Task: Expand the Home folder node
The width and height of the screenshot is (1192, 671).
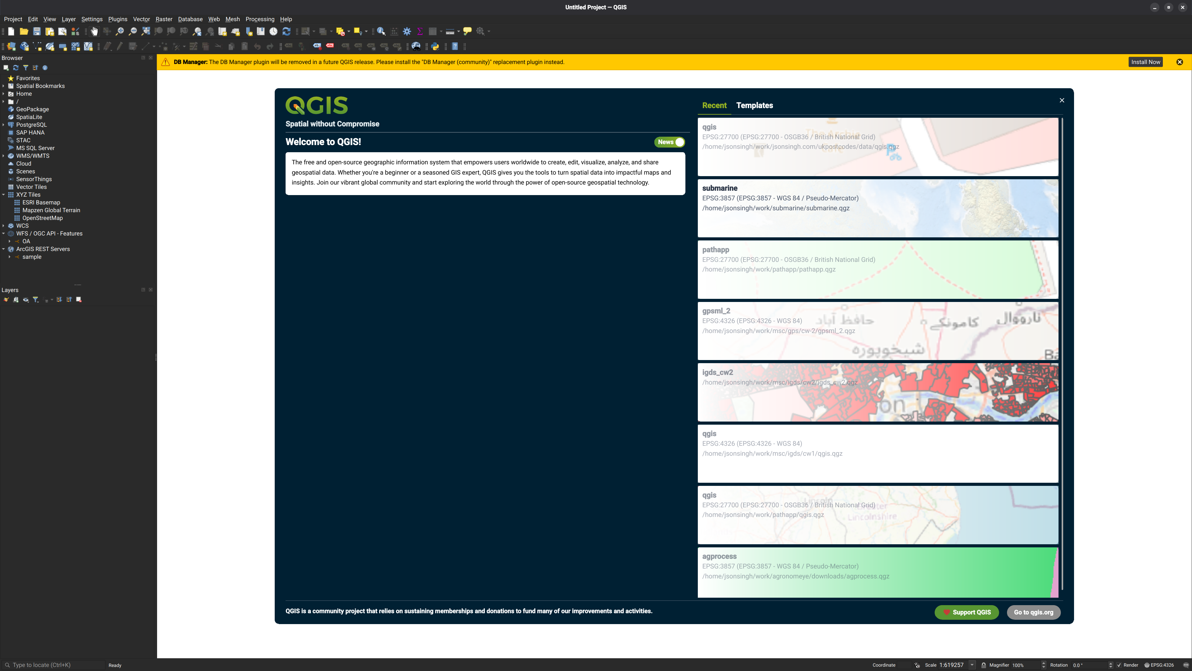Action: click(x=3, y=94)
